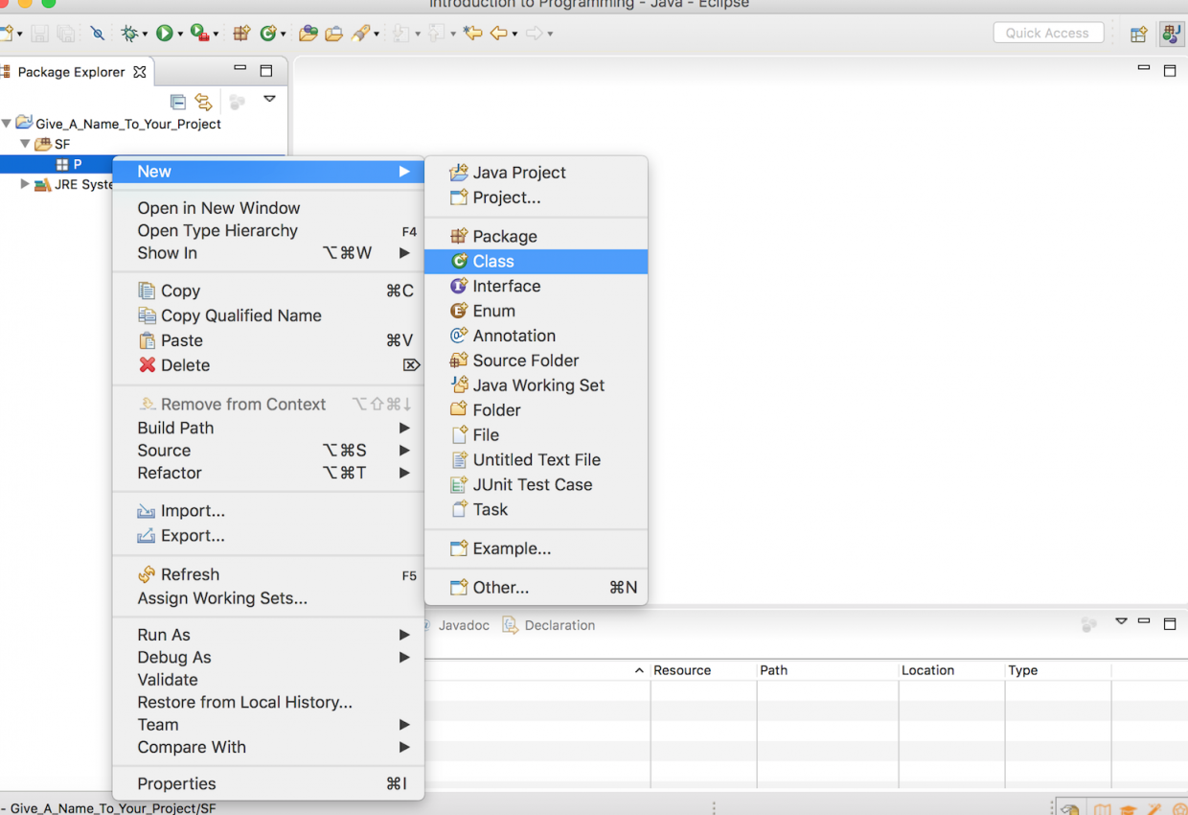The image size is (1188, 815).
Task: Open the Search toolbar icon
Action: pyautogui.click(x=358, y=33)
